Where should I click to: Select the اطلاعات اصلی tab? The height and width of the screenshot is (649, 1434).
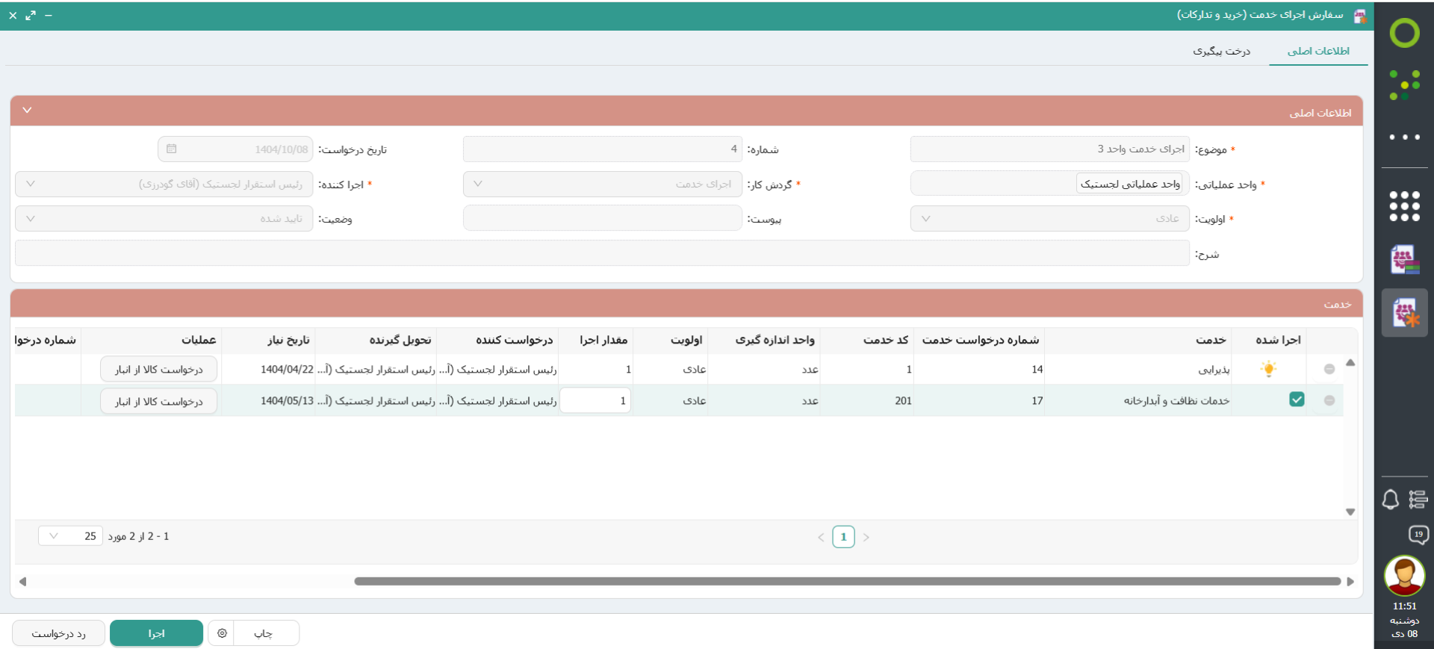click(1318, 51)
